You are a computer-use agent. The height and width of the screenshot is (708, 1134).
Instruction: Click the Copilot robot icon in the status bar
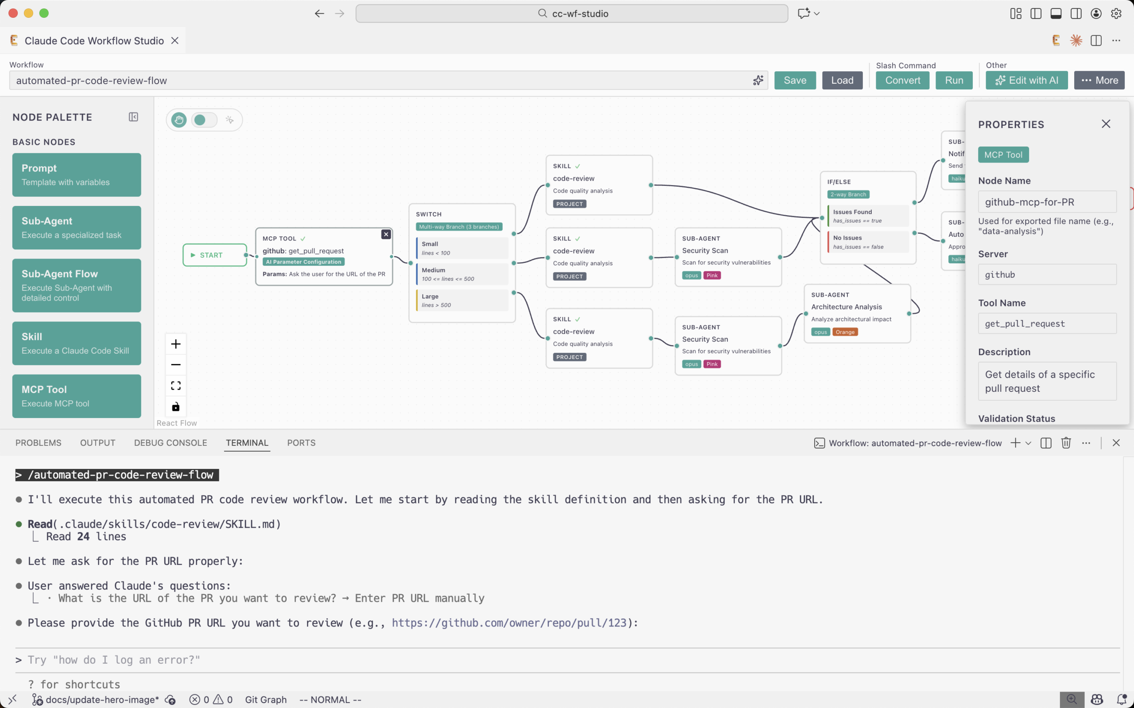1096,700
